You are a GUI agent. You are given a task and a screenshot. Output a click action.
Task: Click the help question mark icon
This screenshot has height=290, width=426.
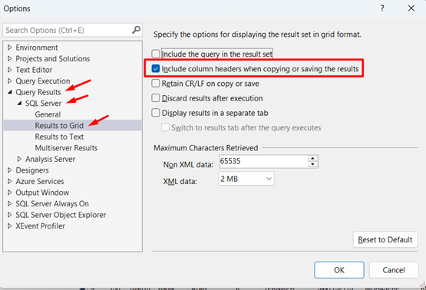click(382, 8)
